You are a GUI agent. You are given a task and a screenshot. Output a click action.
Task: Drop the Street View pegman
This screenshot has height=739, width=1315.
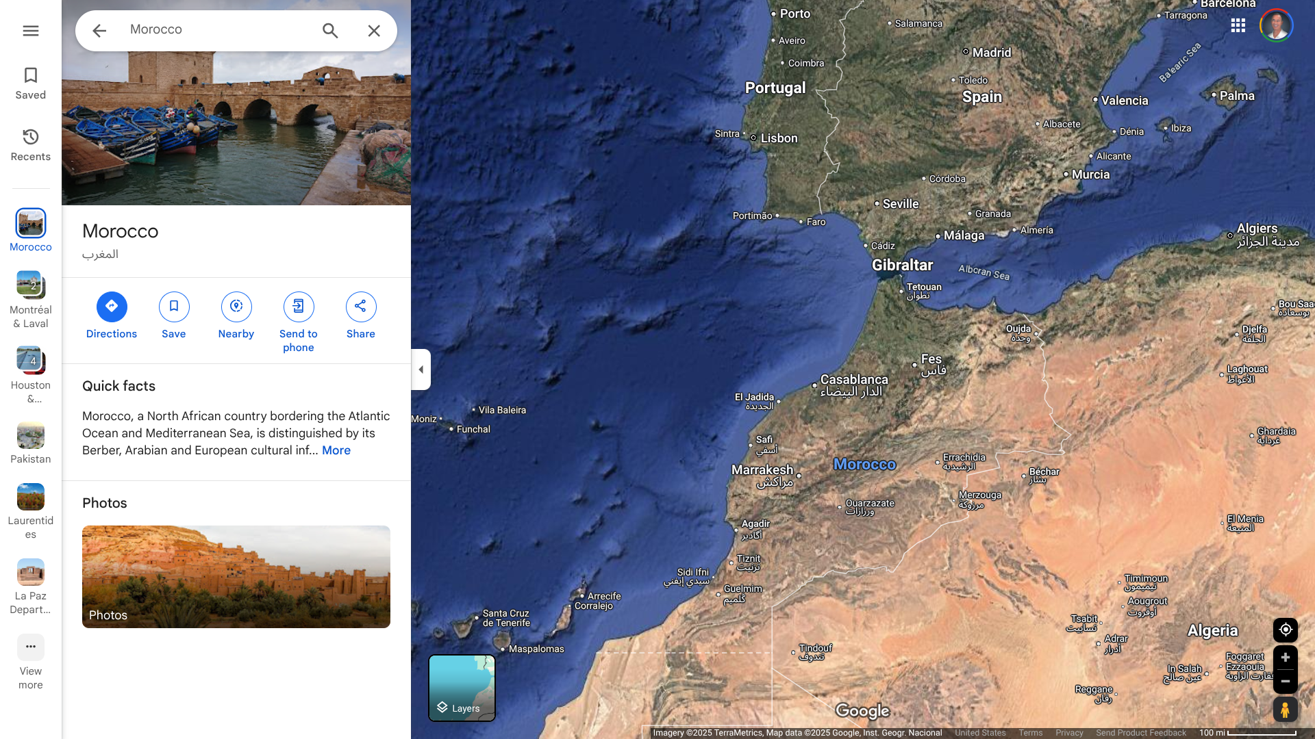point(1285,710)
